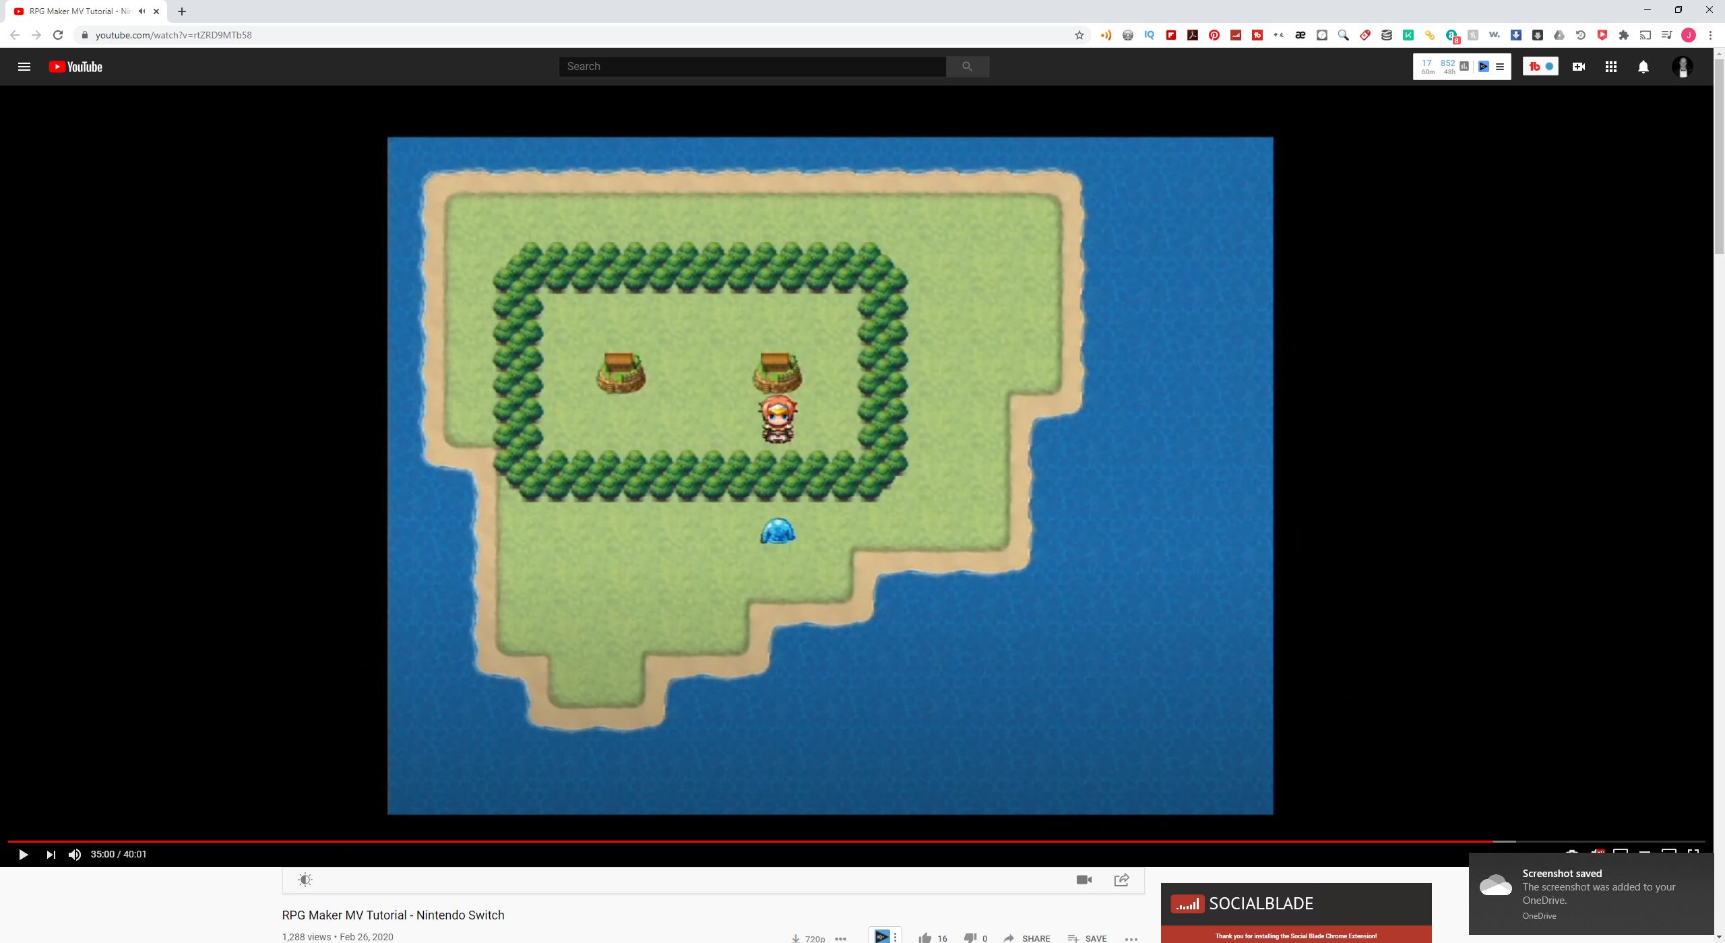1725x943 pixels.
Task: Click the video title 'RPG Maker MV Tutorial - Nintendo Switch'
Action: 393,915
